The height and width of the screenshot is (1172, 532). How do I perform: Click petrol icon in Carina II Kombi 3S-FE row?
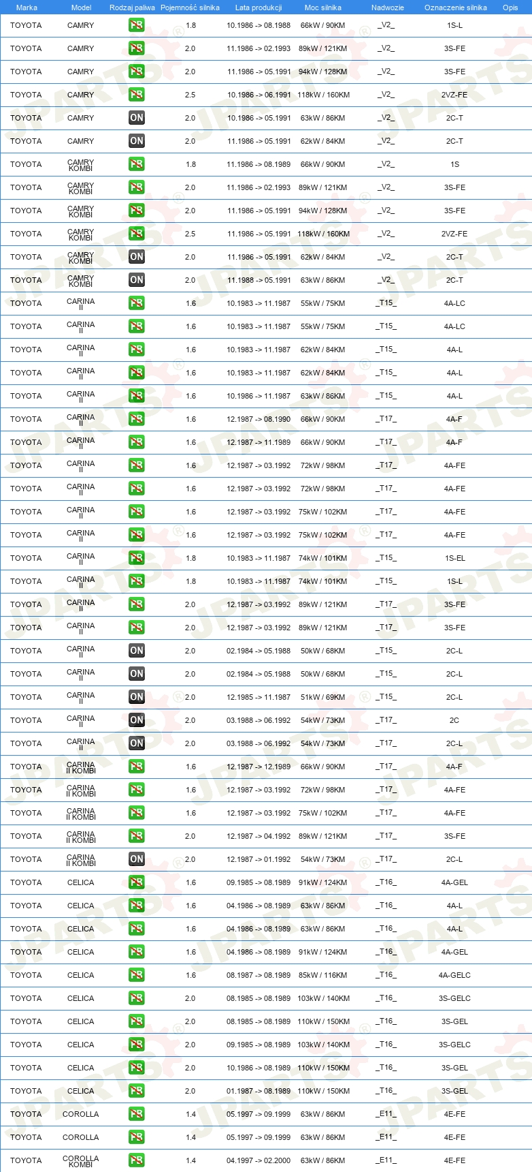[137, 836]
